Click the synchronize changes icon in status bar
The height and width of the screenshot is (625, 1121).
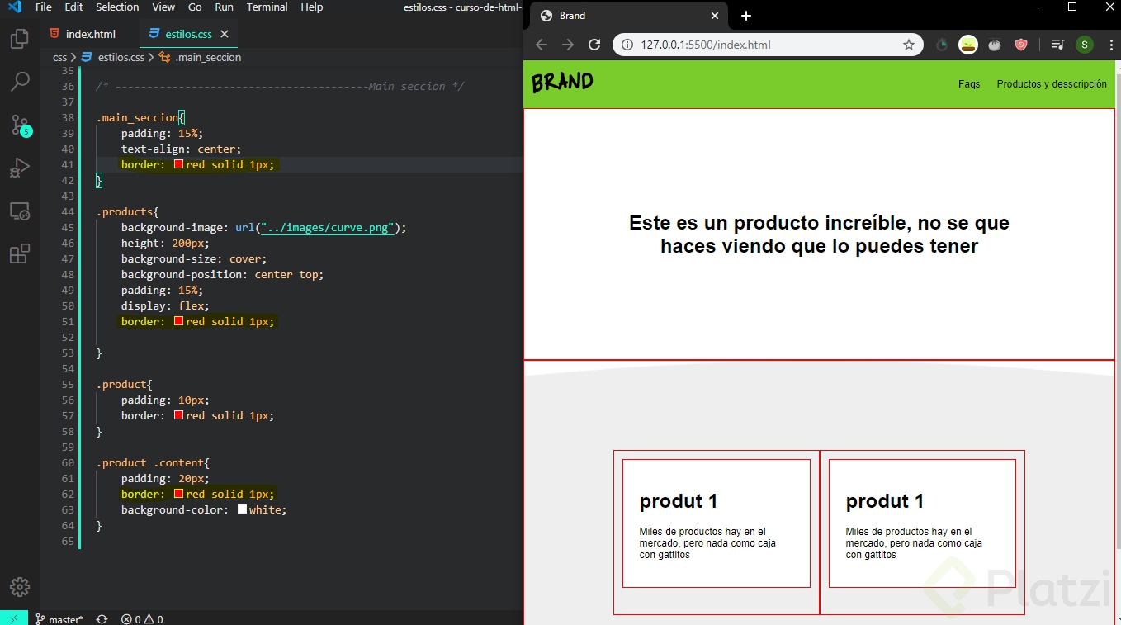click(102, 619)
